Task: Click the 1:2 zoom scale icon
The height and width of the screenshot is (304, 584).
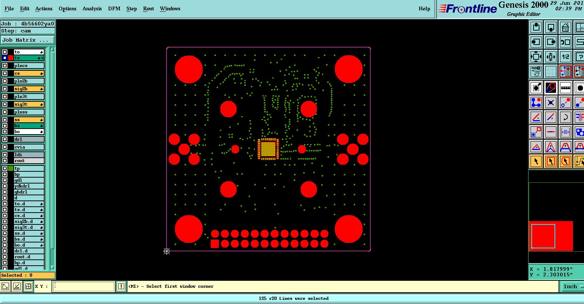Action: [x=566, y=57]
